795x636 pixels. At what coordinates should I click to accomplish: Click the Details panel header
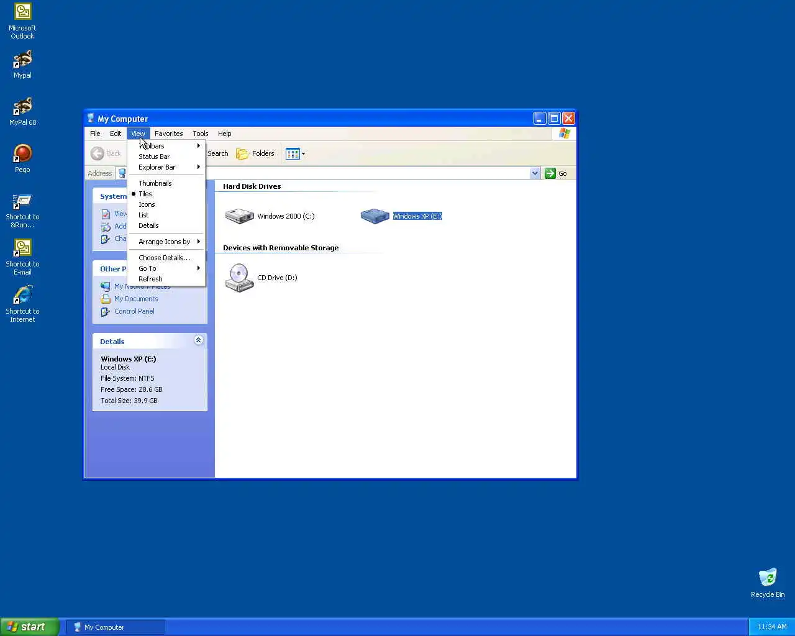[150, 341]
